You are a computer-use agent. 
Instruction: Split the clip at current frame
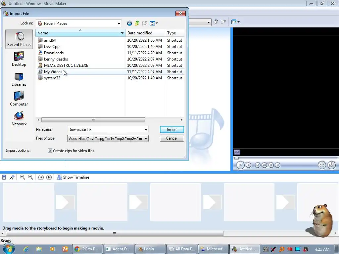tap(322, 165)
